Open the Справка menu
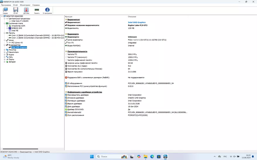 [36, 5]
